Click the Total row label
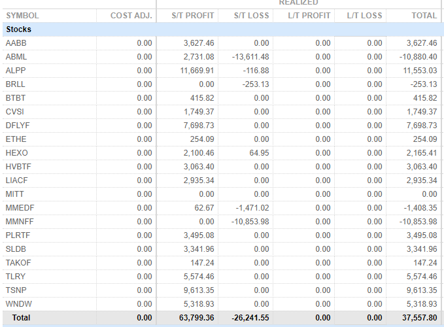 [x=21, y=318]
